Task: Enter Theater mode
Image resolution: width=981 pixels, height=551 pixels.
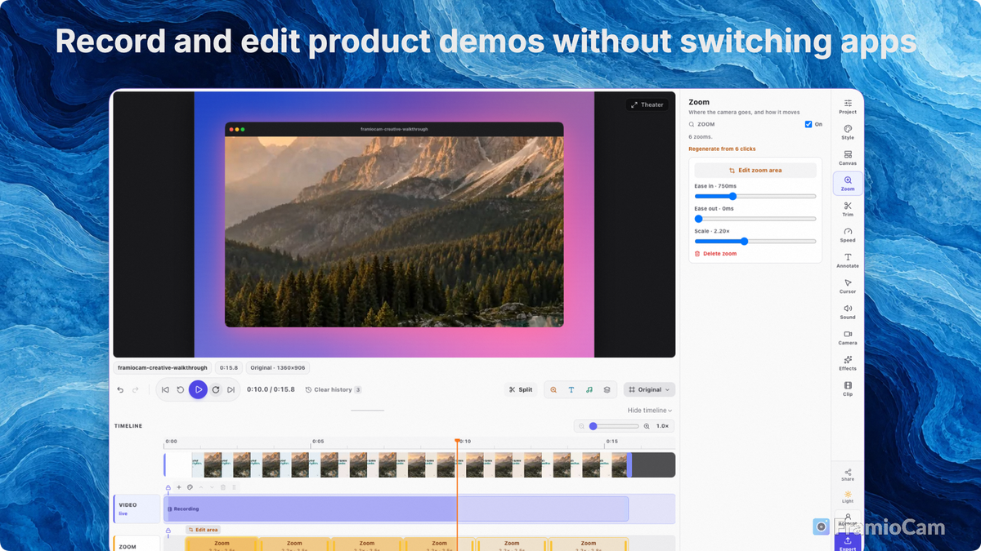Action: [x=647, y=104]
